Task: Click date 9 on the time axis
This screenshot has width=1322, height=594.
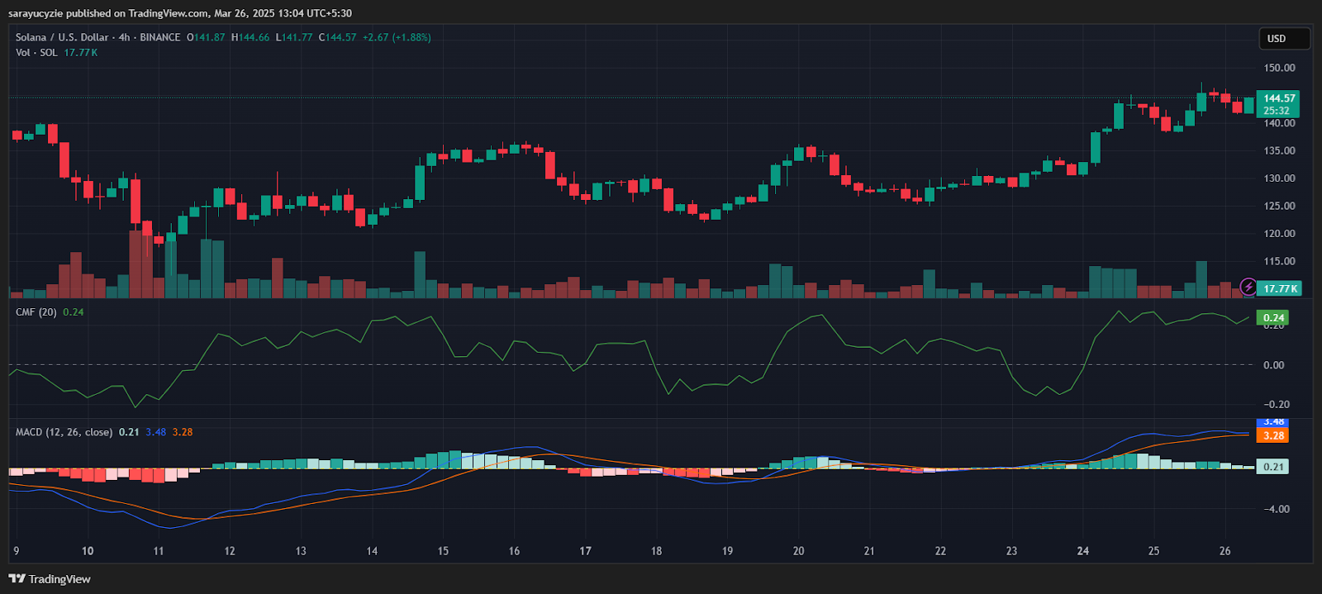Action: [x=17, y=551]
